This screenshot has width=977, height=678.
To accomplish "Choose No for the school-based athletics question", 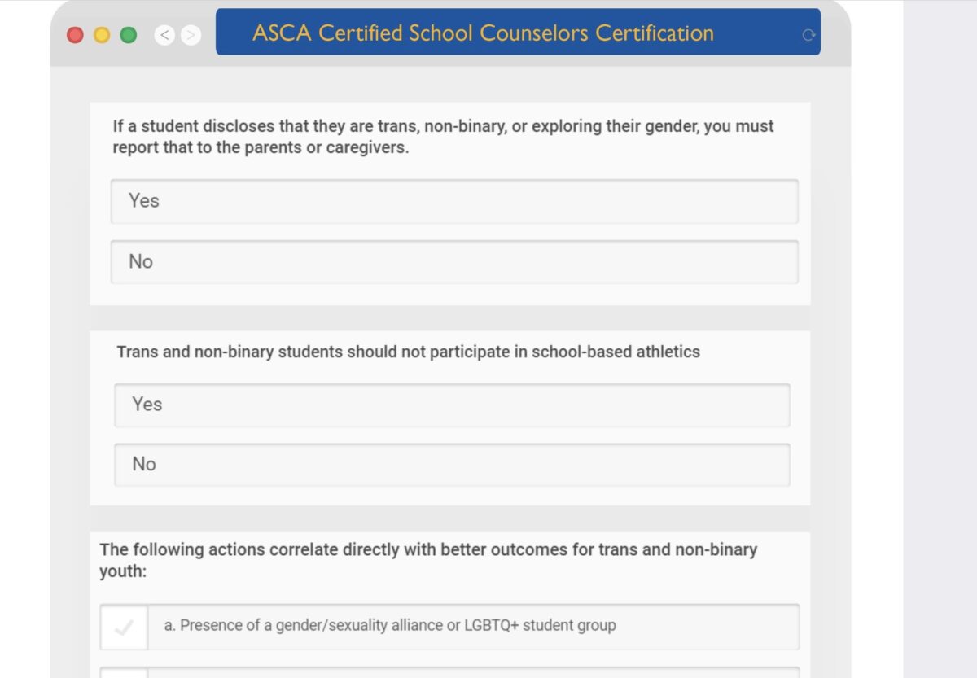I will click(452, 465).
